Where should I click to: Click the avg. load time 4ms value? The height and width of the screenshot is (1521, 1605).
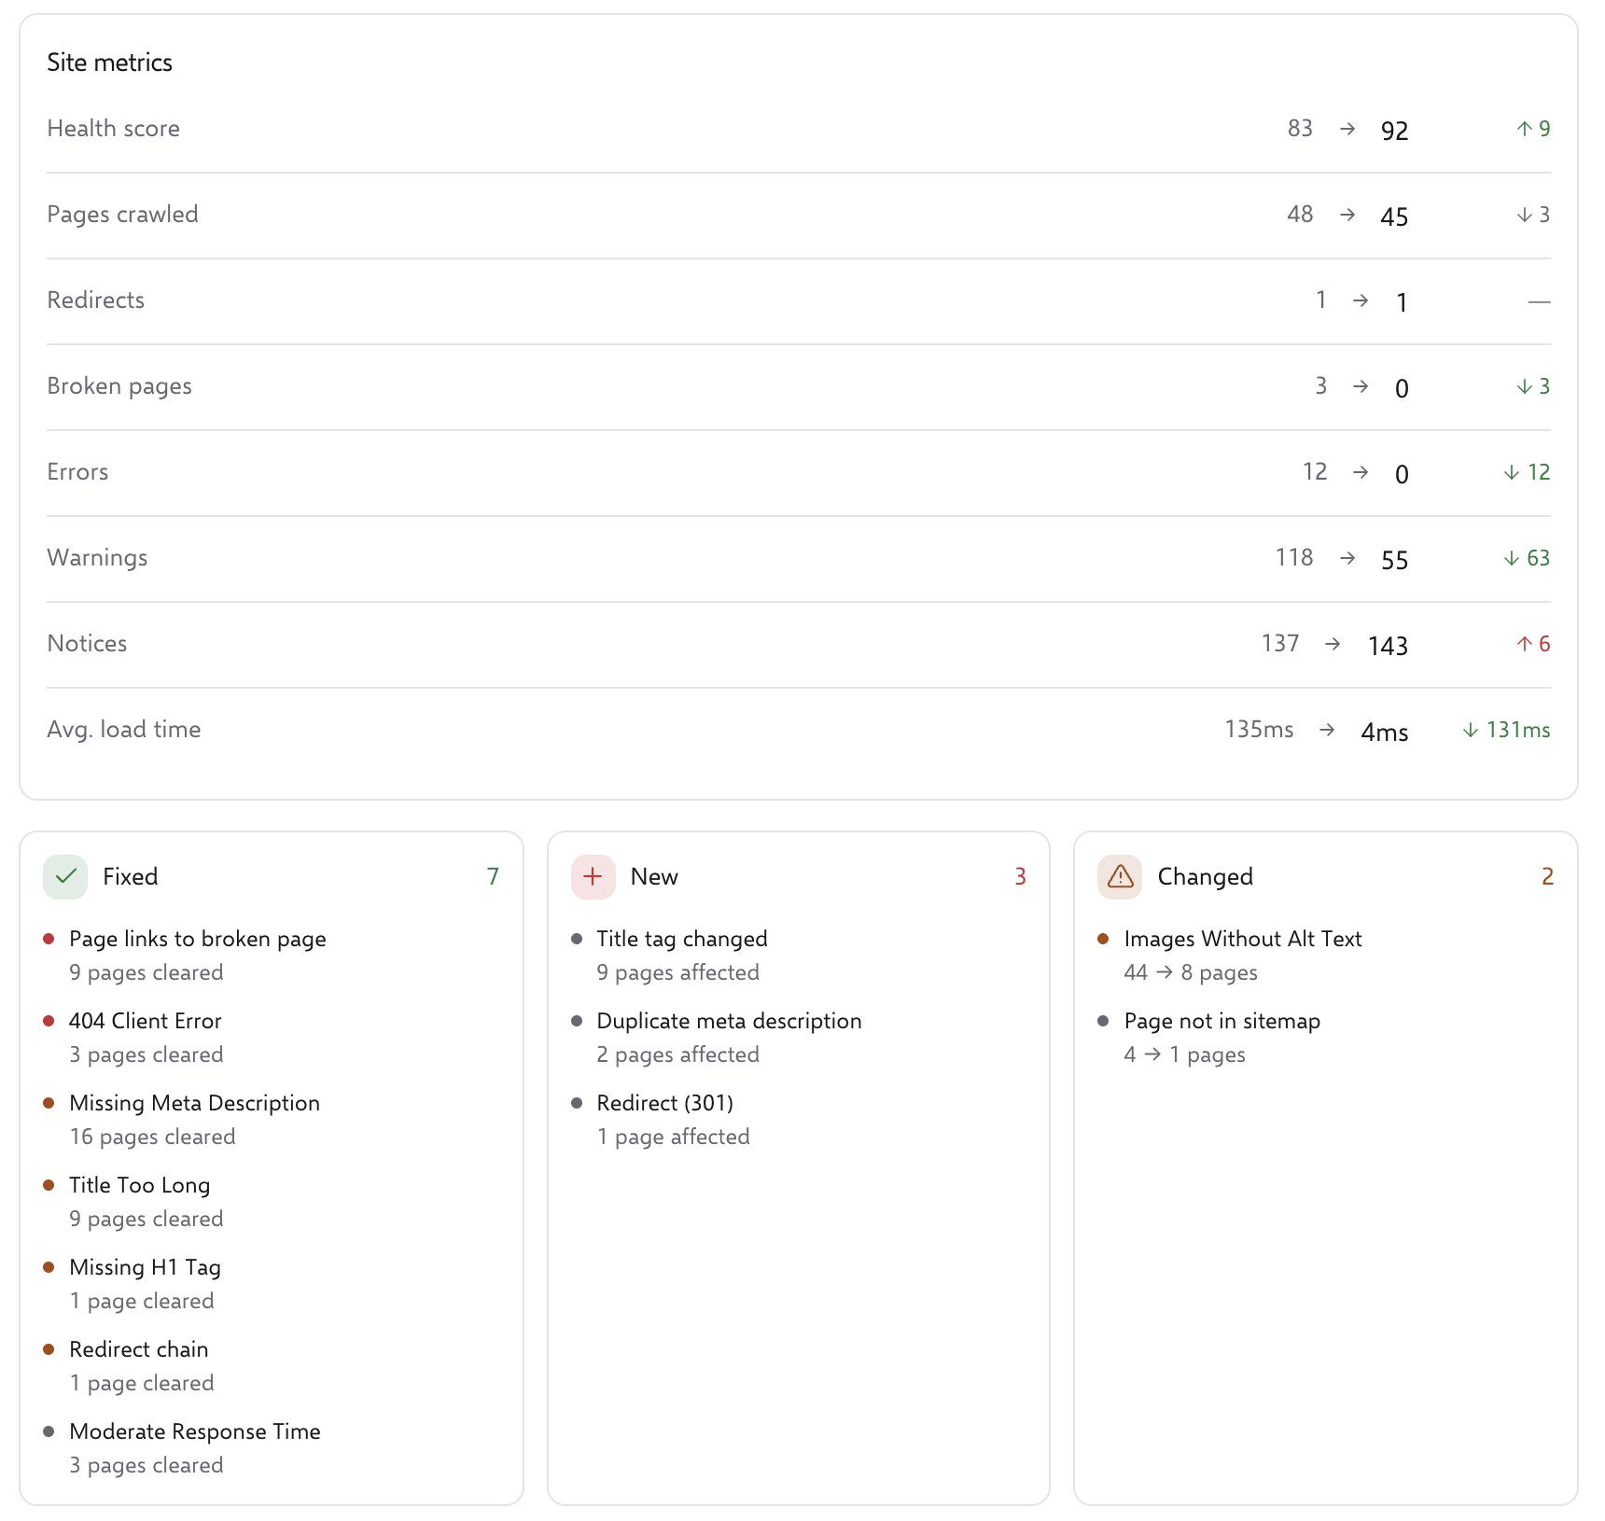tap(1385, 732)
